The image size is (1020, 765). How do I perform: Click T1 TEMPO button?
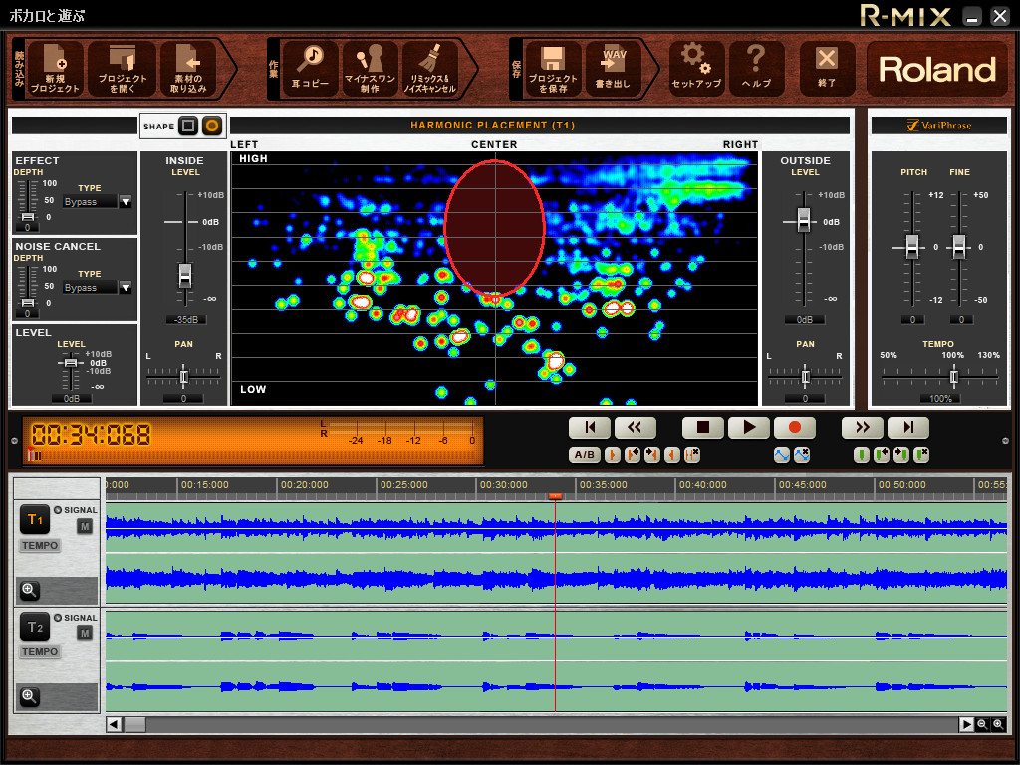40,545
